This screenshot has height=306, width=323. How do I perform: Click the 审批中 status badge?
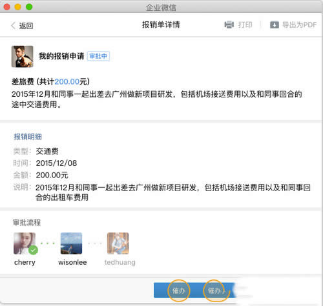[x=98, y=56]
